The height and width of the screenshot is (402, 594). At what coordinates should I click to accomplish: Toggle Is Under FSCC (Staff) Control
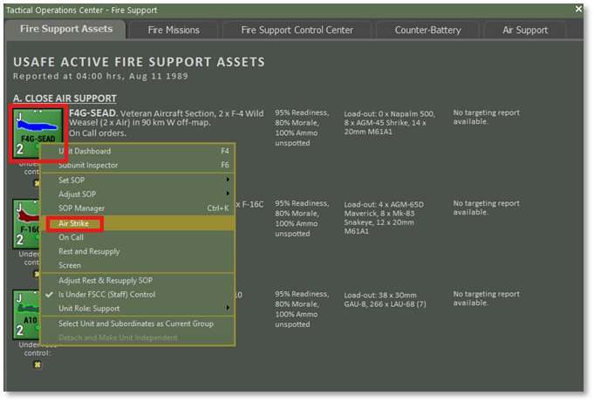(106, 295)
